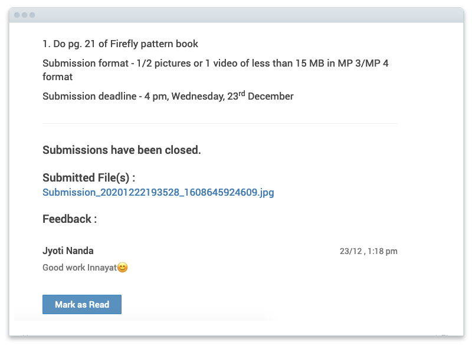Click the wrapped word "format" on its own line
Viewport: 472px width, 346px height.
[x=57, y=77]
